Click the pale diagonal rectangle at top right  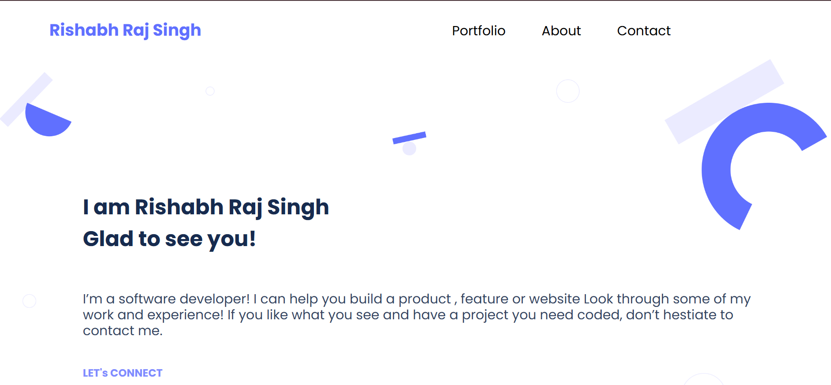coord(724,102)
